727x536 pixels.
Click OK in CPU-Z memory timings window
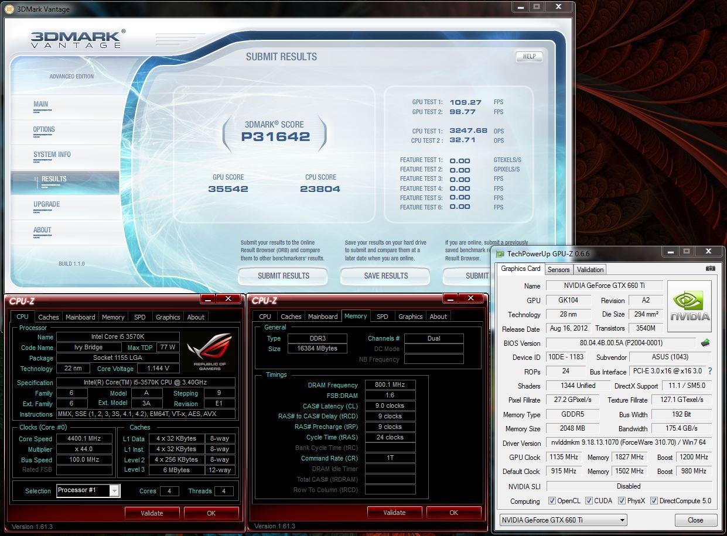(x=453, y=513)
